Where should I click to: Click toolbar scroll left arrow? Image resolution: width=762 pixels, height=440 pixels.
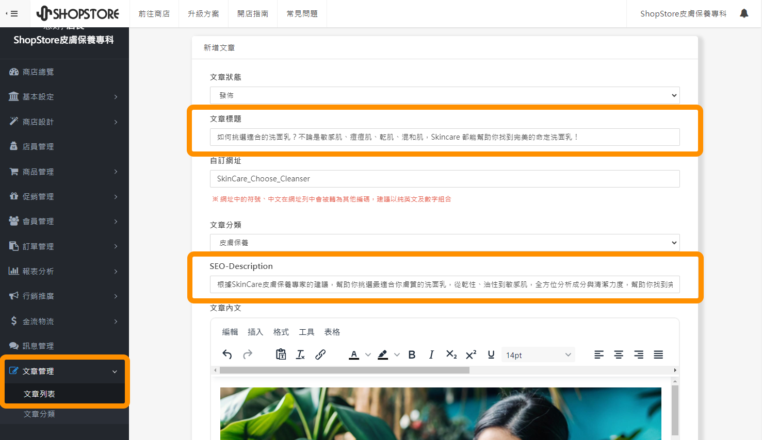[x=215, y=370]
